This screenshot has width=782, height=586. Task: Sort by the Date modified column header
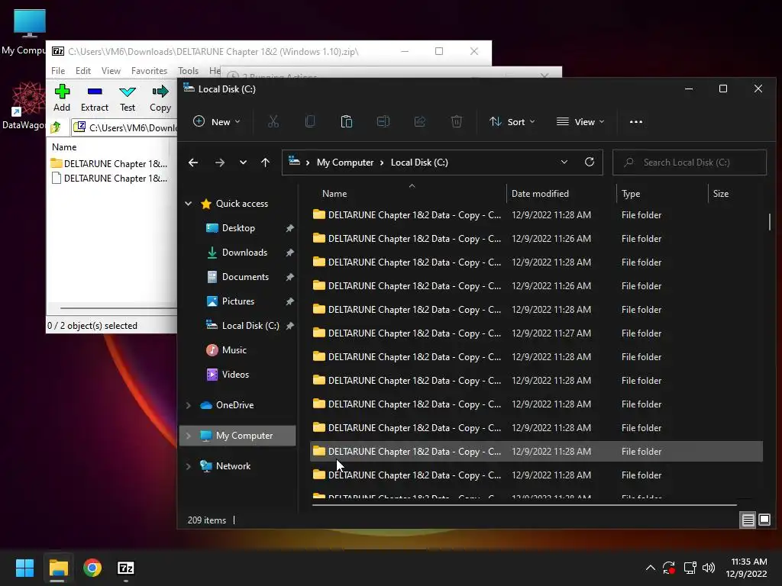tap(561, 194)
